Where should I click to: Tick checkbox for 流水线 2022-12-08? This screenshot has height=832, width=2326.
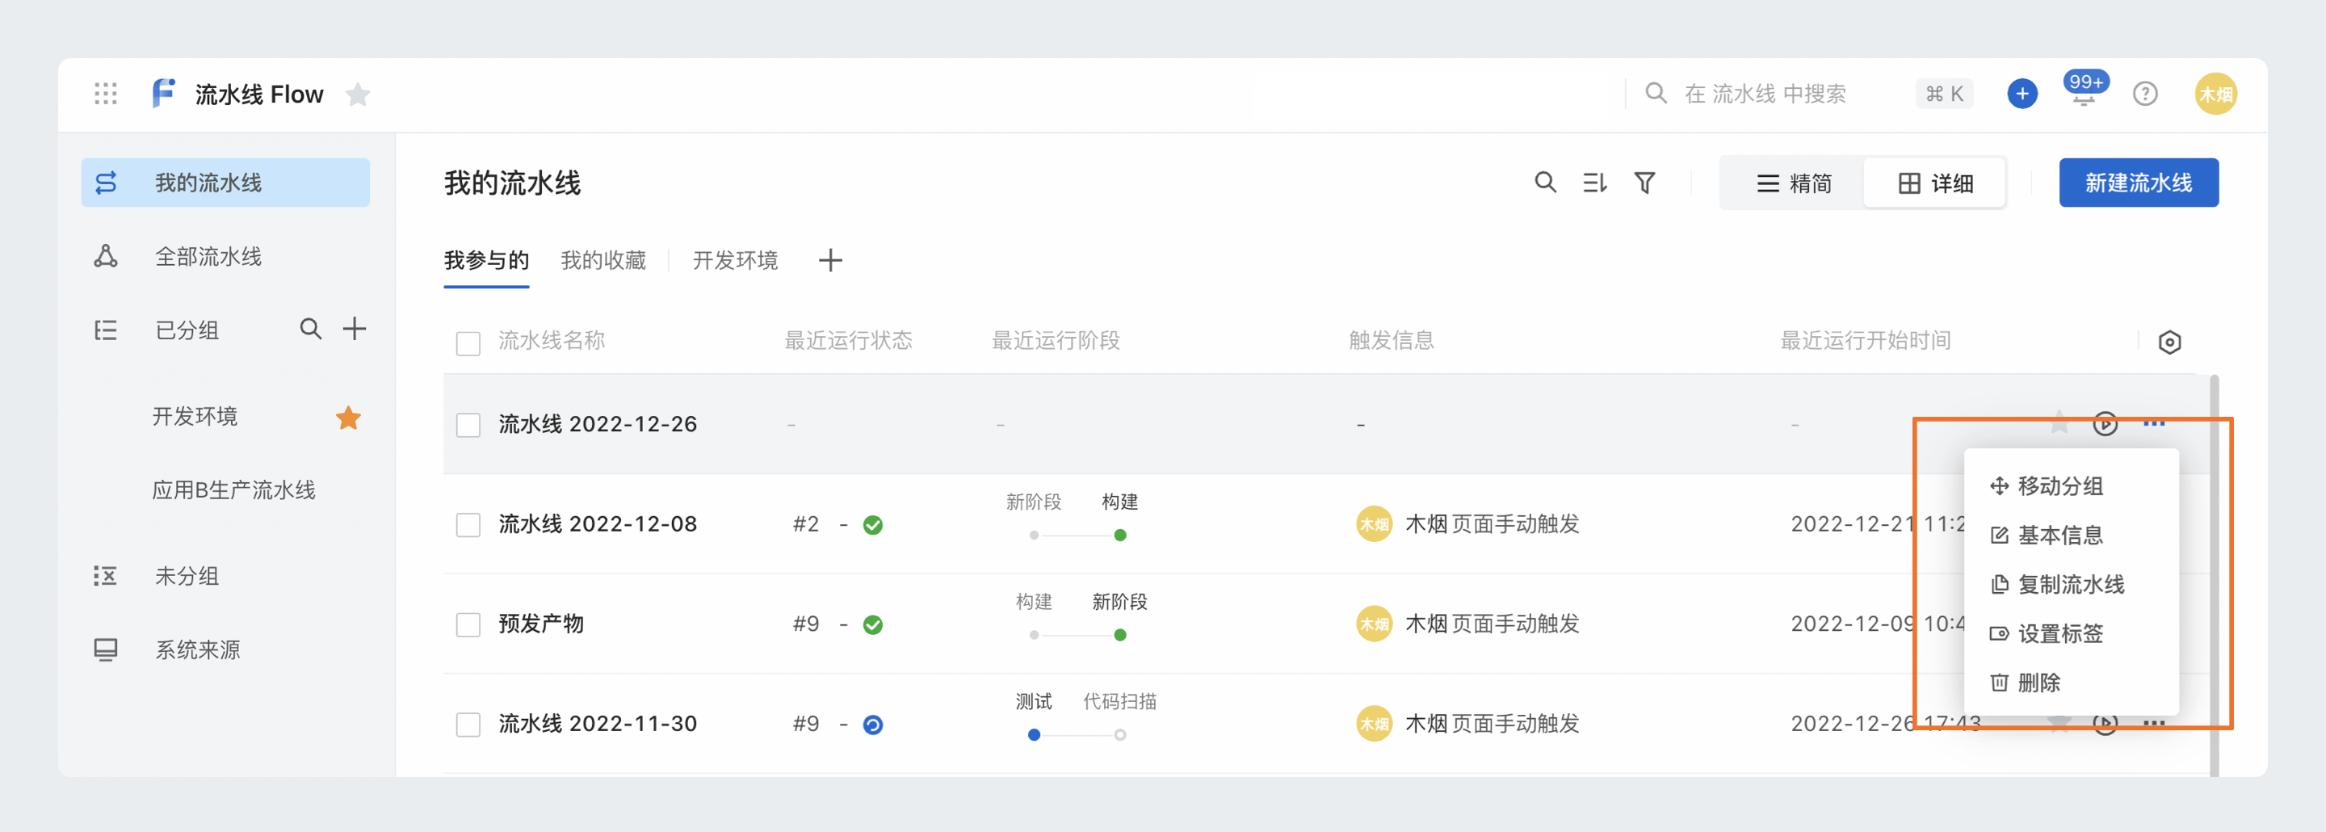(x=468, y=525)
